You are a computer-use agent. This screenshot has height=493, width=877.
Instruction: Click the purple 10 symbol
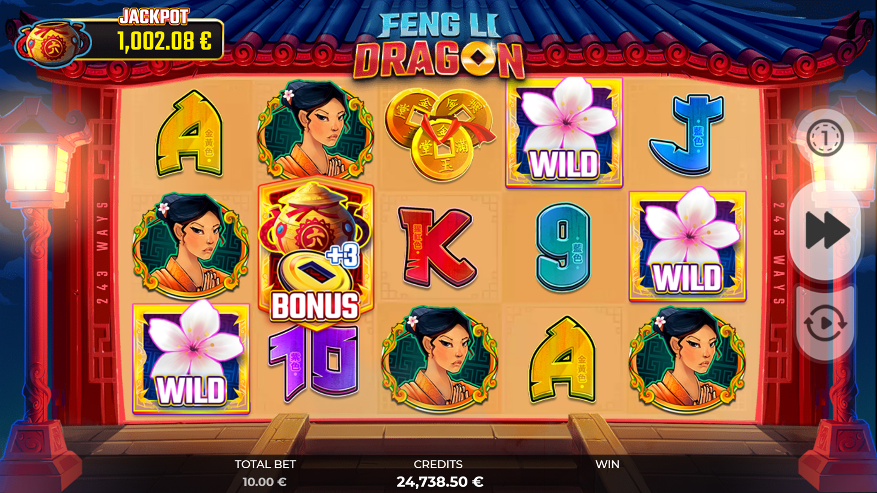coord(314,363)
